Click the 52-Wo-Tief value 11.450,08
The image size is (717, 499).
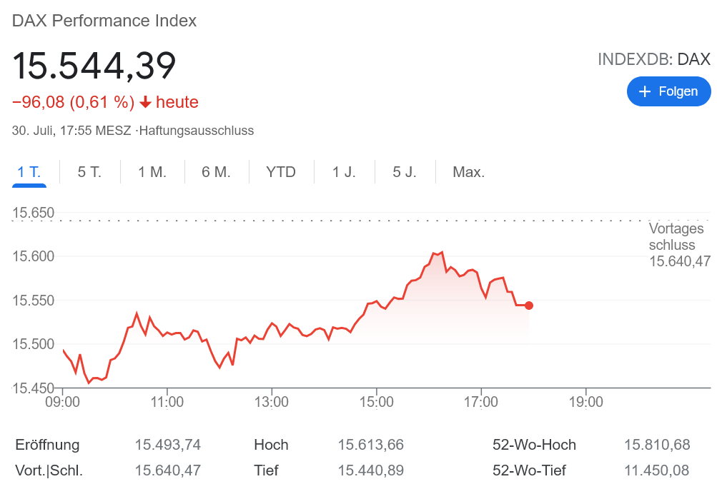tap(657, 470)
